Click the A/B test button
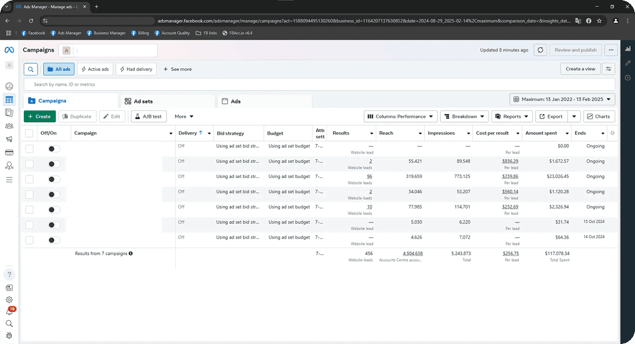 pos(148,117)
